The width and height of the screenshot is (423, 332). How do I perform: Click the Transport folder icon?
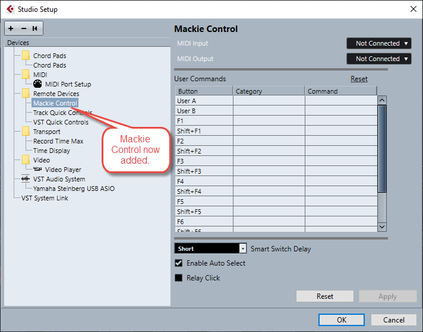(26, 132)
